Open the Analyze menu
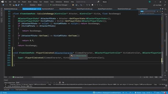The height and width of the screenshot is (94, 168). [x=46, y=2]
